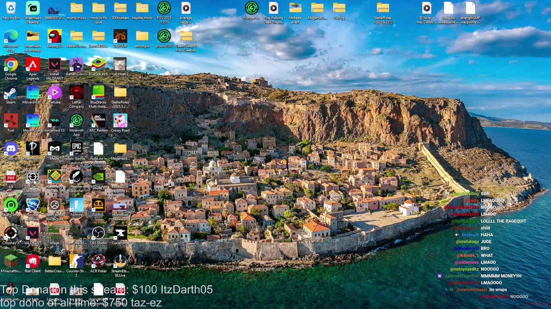This screenshot has height=309, width=551.
Task: Select the Rust game icon
Action: point(11,121)
